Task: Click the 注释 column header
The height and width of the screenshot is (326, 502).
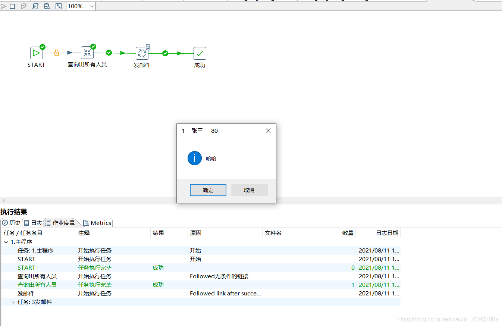Action: coord(113,233)
